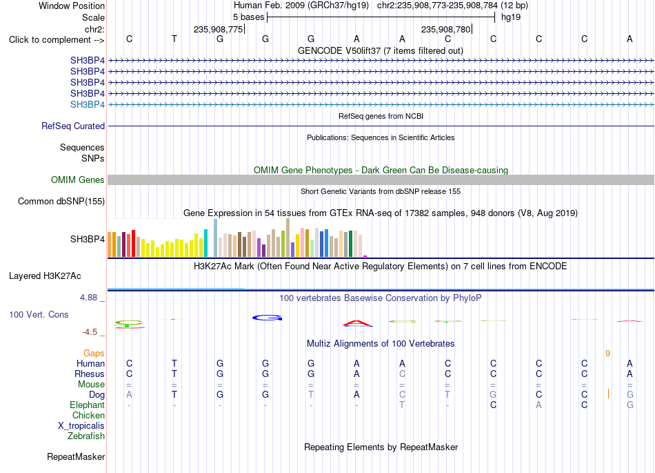The image size is (655, 473).
Task: Click the Common dbSNP(155) track label
Action: (61, 201)
